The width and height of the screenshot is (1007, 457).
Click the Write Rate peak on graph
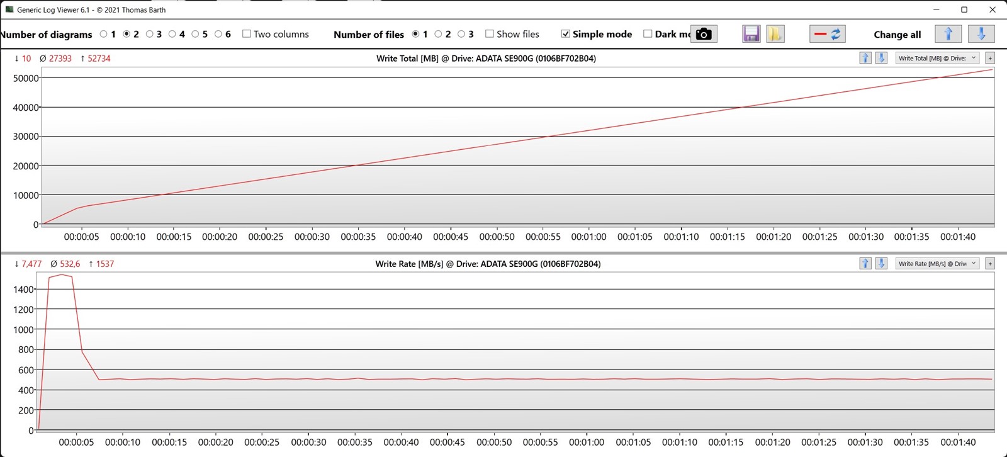61,274
